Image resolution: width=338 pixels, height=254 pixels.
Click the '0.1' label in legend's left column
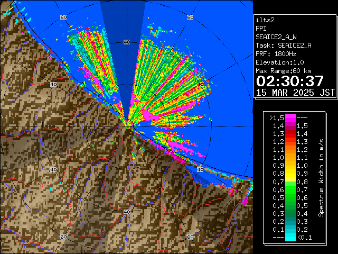(x=278, y=230)
